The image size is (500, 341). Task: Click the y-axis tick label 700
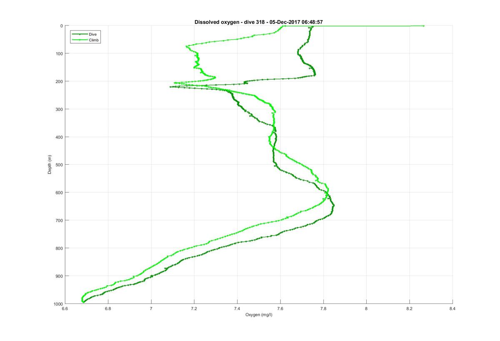[60, 220]
